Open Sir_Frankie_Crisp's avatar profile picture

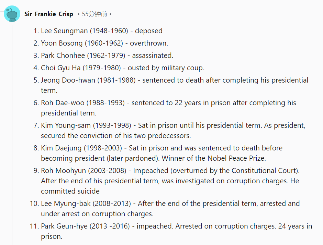[12, 14]
